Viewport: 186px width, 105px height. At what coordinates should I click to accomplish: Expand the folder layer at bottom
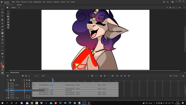click(7, 98)
